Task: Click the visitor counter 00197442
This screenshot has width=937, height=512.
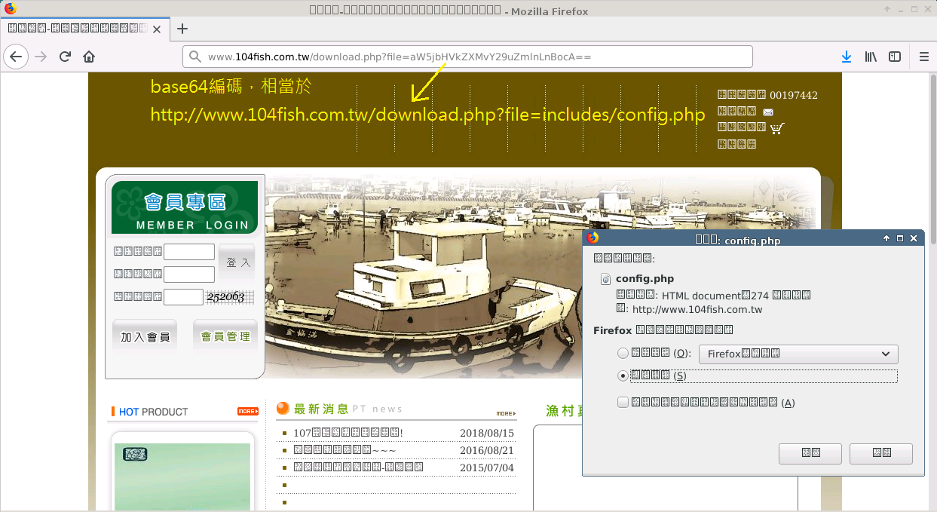Action: tap(794, 95)
